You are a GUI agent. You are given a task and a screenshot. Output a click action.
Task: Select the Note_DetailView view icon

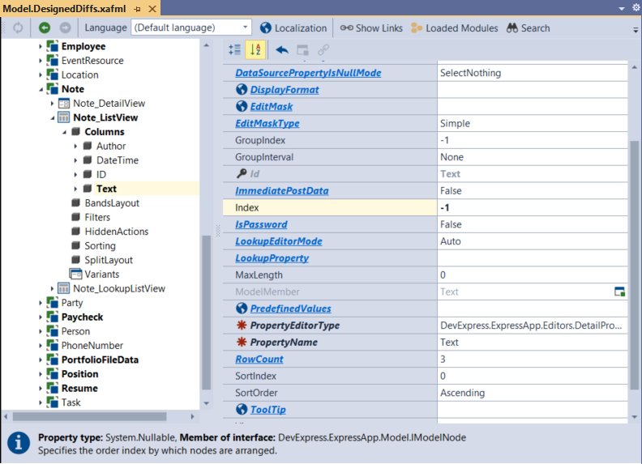[64, 104]
